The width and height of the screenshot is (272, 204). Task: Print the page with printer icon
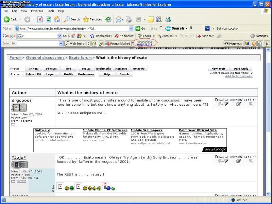(129, 19)
